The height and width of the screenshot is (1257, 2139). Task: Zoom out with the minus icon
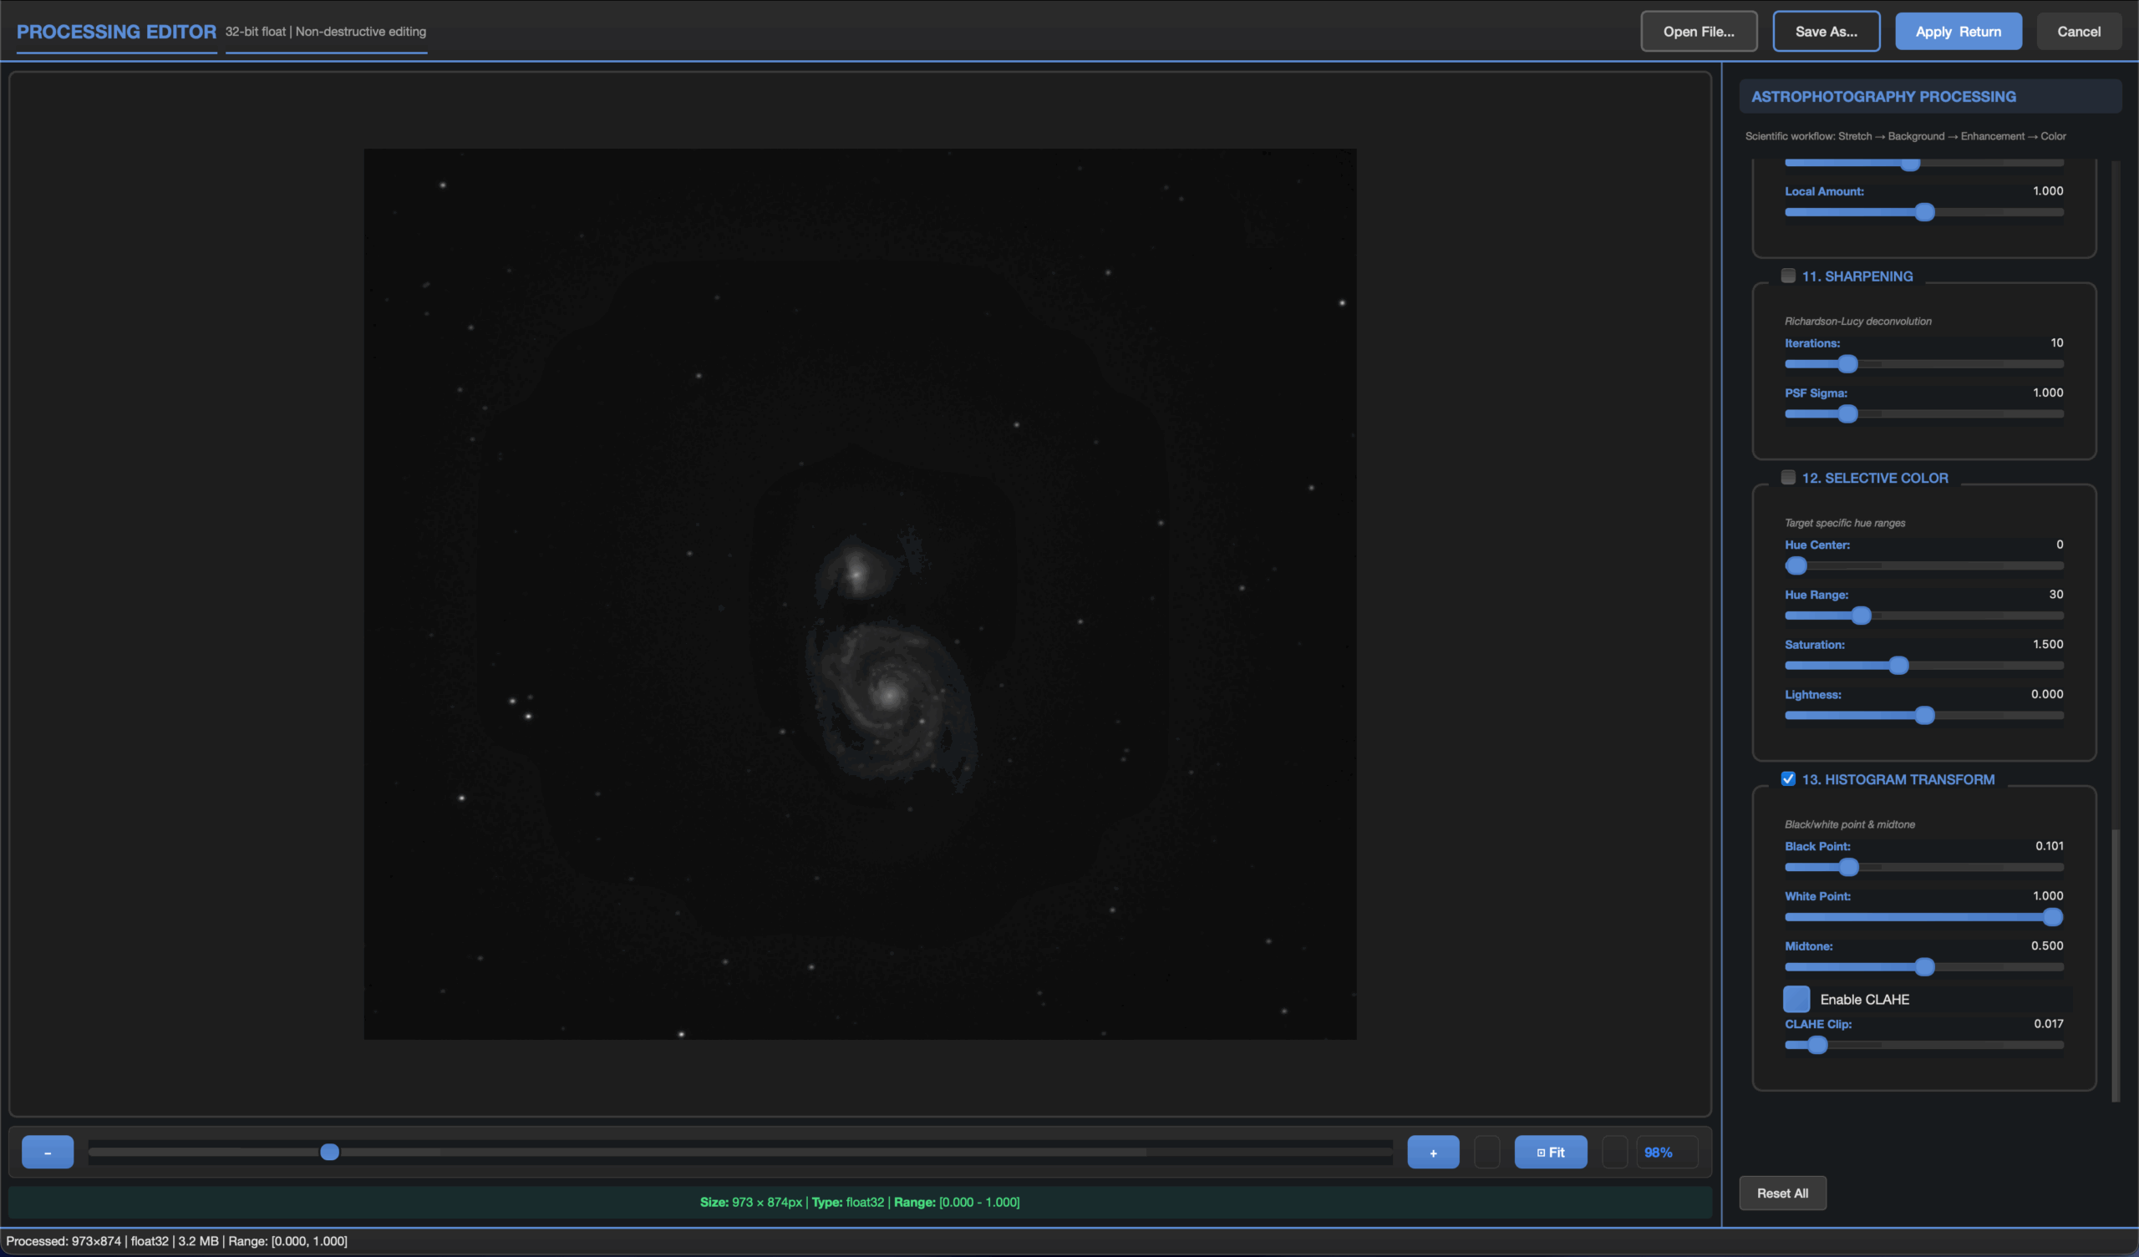[x=48, y=1152]
